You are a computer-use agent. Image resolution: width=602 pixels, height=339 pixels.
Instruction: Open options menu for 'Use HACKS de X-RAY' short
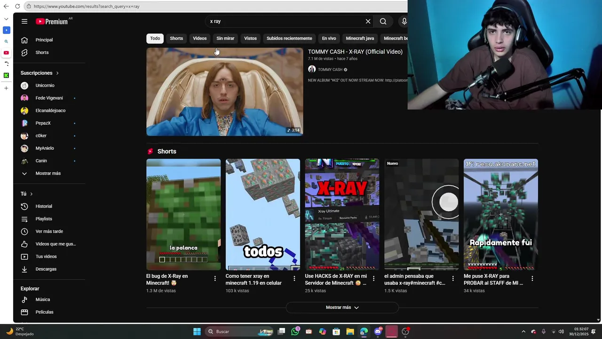(x=374, y=279)
